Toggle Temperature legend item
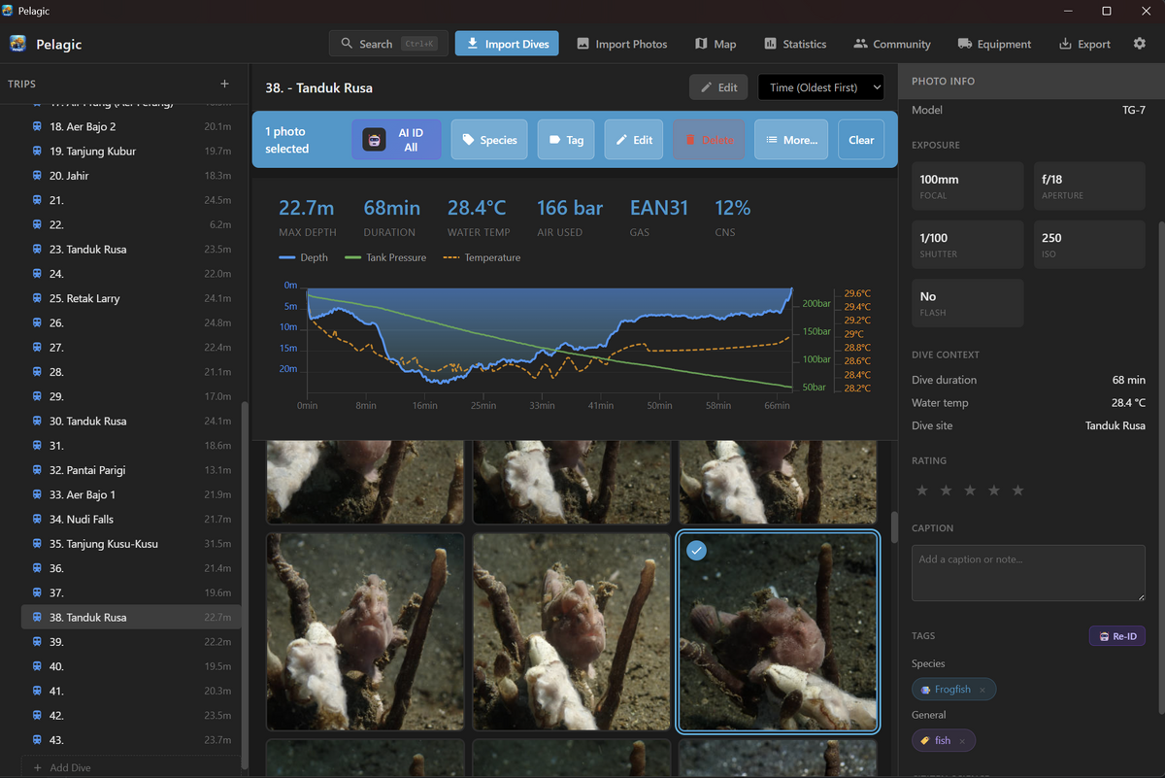Screen dimensions: 1165x778 pyautogui.click(x=482, y=258)
